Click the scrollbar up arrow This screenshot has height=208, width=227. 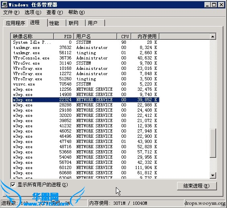pyautogui.click(x=213, y=37)
